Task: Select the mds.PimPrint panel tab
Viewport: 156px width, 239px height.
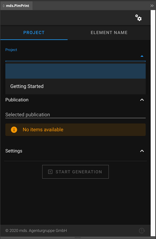Action: (x=16, y=6)
